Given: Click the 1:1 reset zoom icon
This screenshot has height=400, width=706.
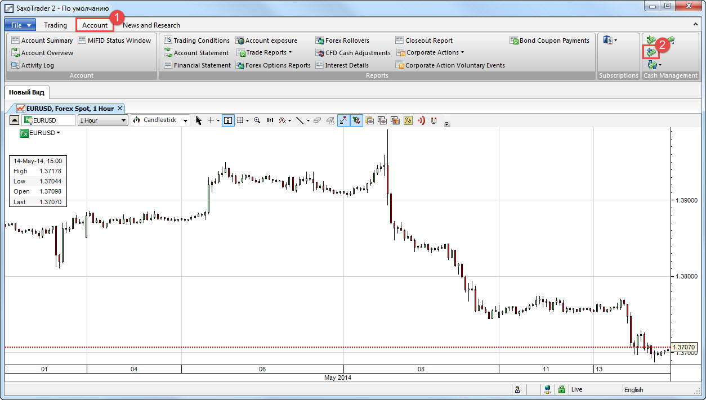Looking at the screenshot, I should (270, 120).
